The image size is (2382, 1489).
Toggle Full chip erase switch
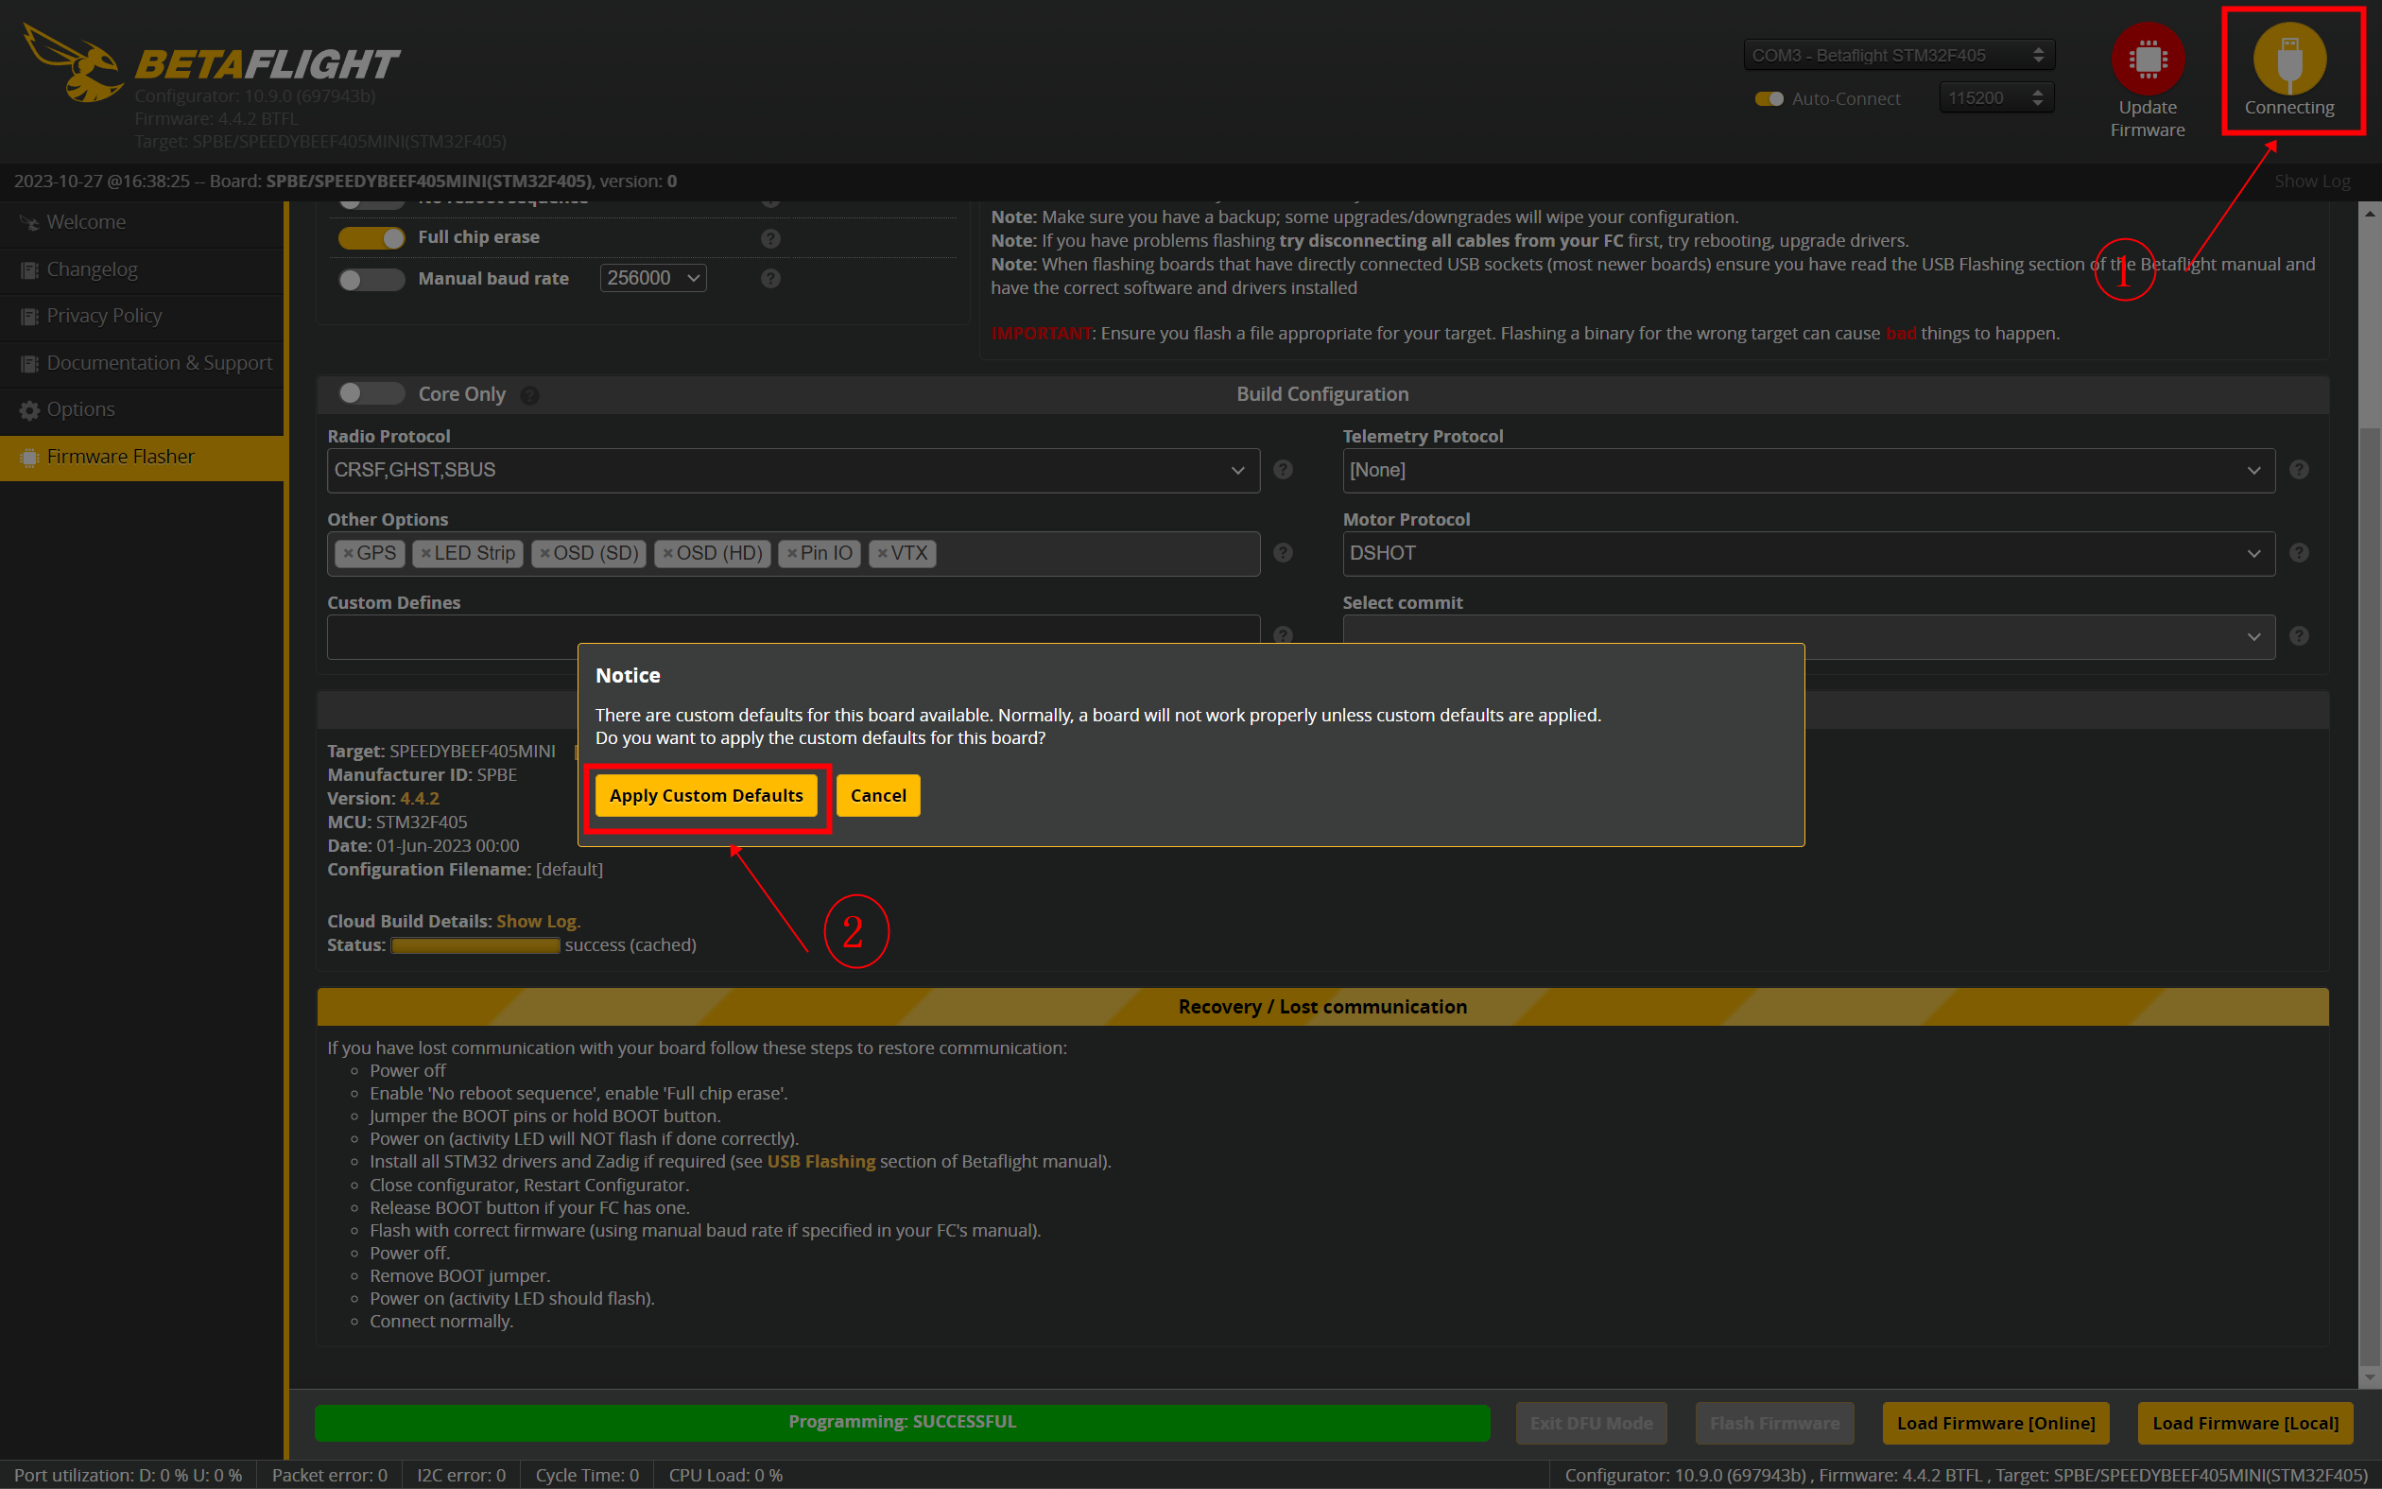coord(371,238)
